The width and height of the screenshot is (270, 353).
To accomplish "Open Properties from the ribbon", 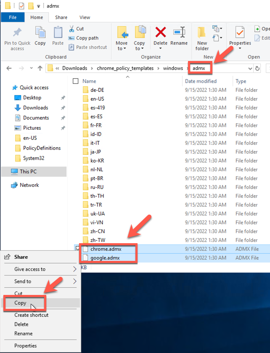I will (x=240, y=33).
